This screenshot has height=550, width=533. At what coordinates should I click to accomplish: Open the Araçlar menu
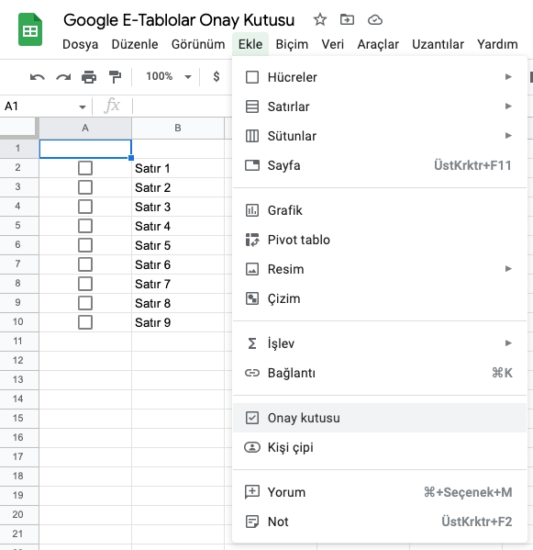(x=378, y=45)
